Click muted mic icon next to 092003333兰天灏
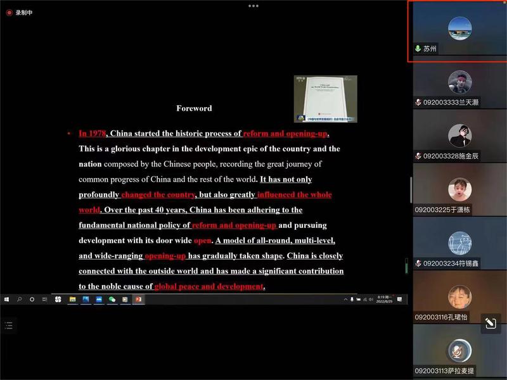 click(x=418, y=102)
